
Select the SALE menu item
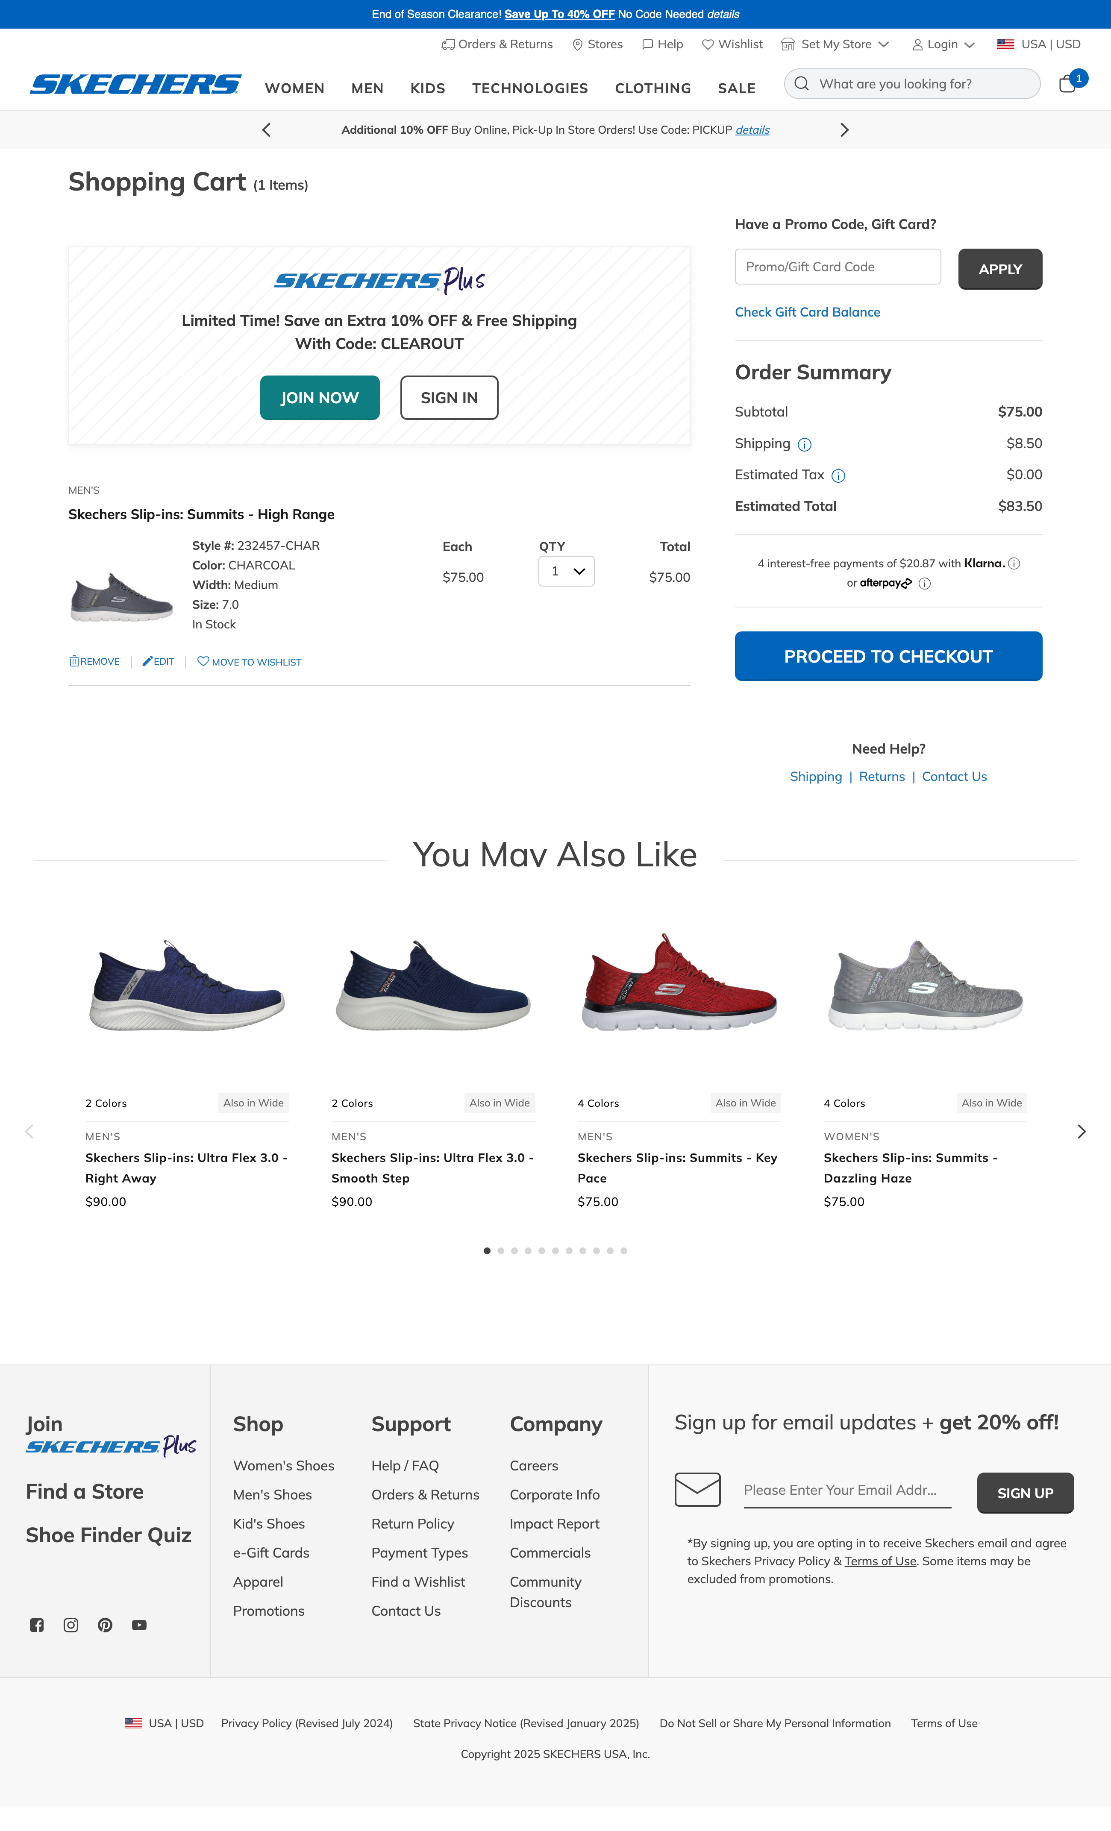point(736,88)
